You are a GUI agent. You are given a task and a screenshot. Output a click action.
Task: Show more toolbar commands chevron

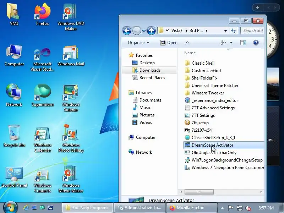click(x=187, y=43)
